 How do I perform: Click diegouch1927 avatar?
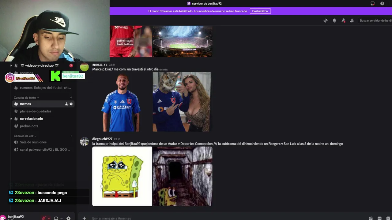tap(84, 141)
